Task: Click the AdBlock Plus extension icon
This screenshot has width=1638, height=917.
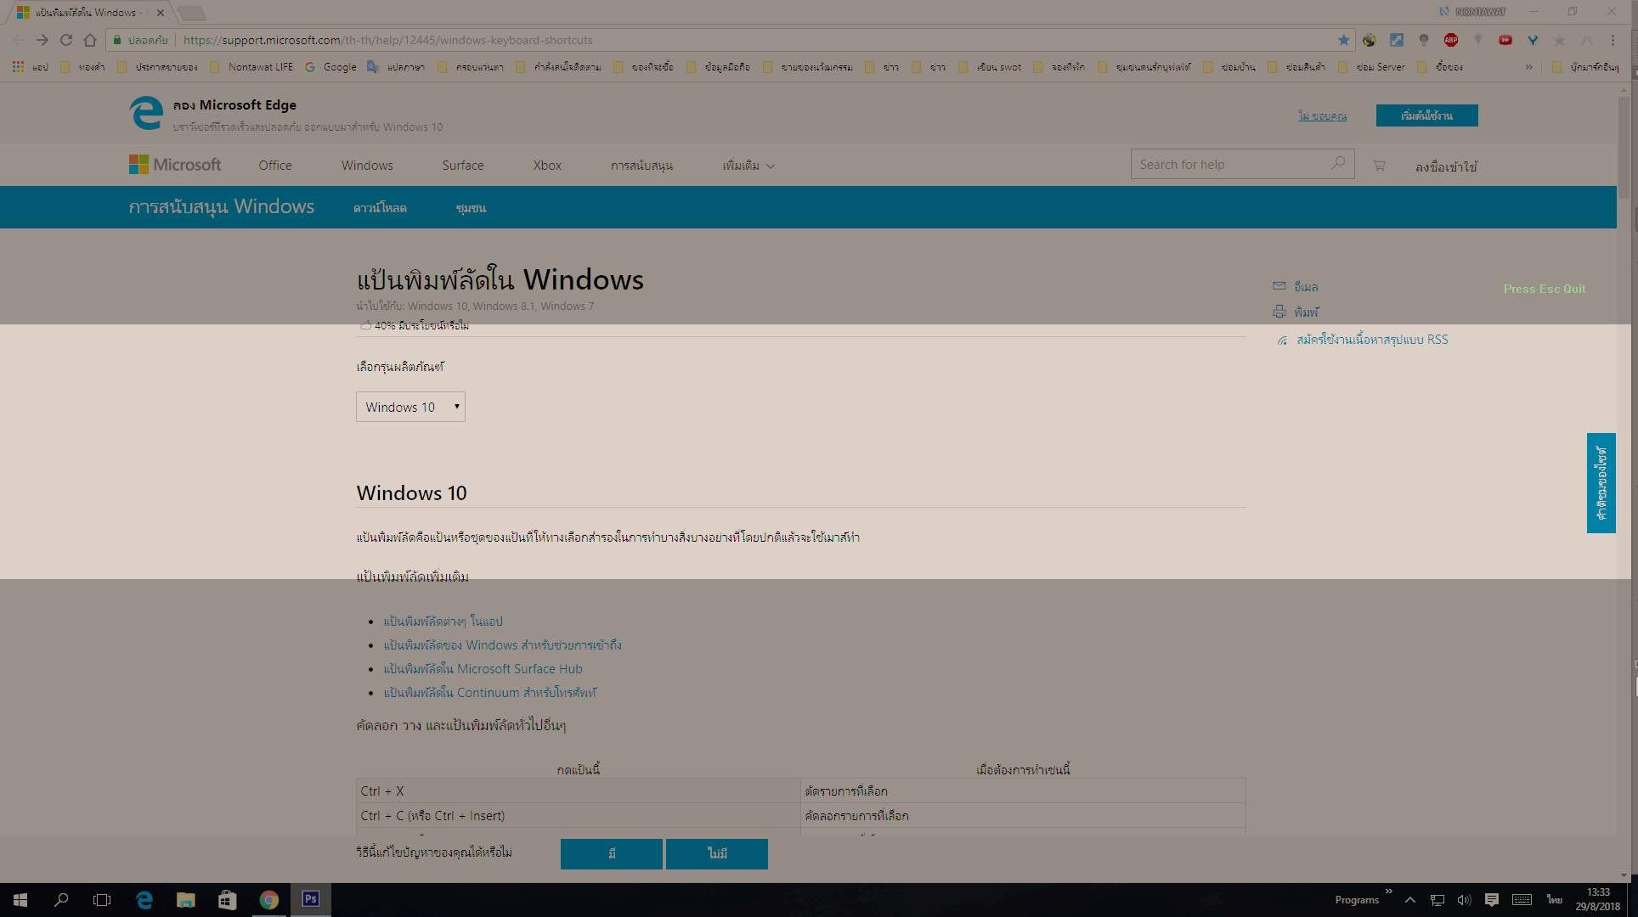Action: point(1451,40)
